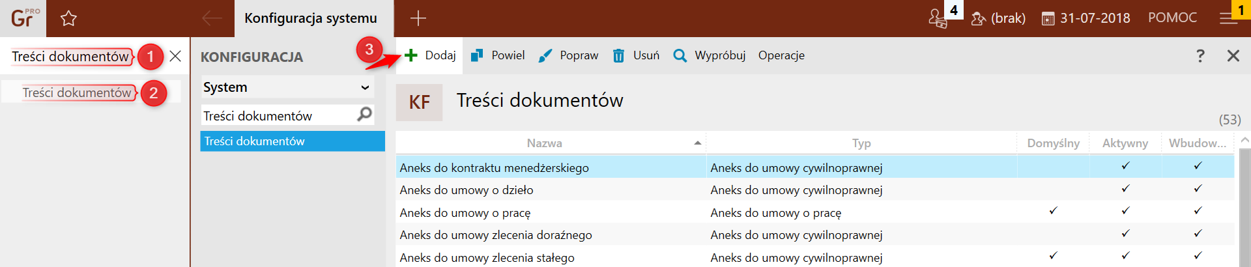This screenshot has height=267, width=1251.
Task: Open the user notifications icon with badge 4
Action: 938,18
